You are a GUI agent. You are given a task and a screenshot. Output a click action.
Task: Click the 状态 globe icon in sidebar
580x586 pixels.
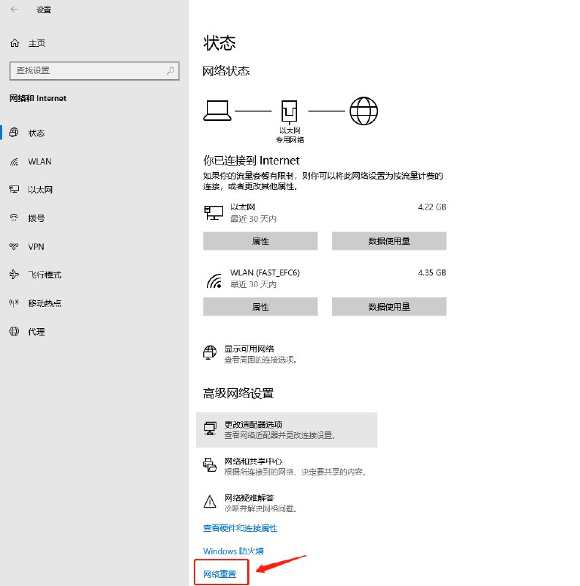pyautogui.click(x=14, y=133)
